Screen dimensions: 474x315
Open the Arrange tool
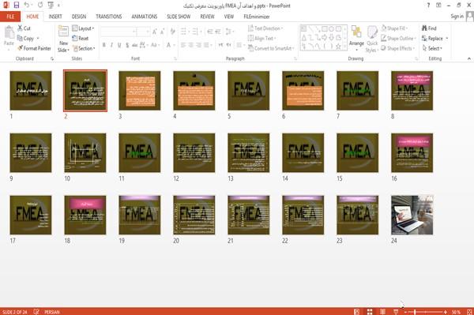356,37
